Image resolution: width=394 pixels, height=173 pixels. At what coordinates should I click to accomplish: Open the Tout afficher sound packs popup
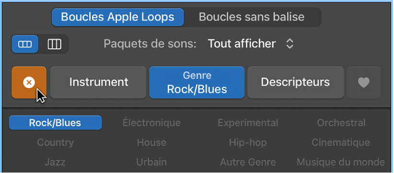coord(251,44)
